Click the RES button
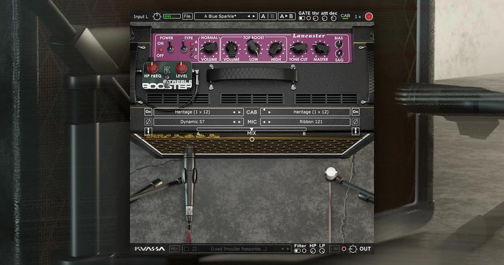This screenshot has width=504, height=265. click(x=174, y=249)
